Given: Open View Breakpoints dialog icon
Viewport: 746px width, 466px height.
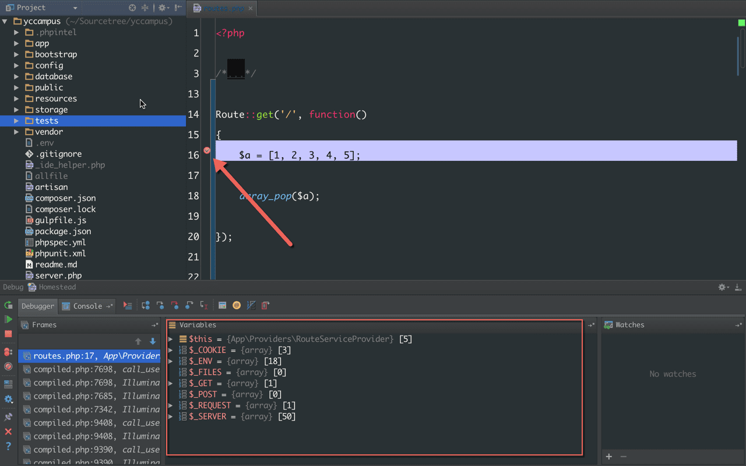Looking at the screenshot, I should (x=8, y=352).
